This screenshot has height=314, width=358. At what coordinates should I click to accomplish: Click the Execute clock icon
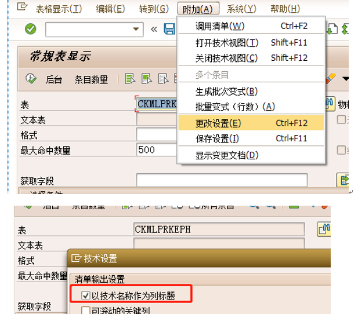pos(31,79)
